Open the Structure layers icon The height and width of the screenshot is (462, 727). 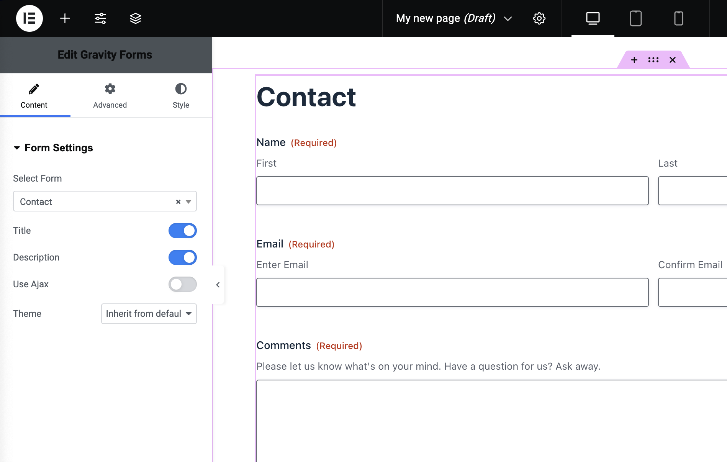136,18
